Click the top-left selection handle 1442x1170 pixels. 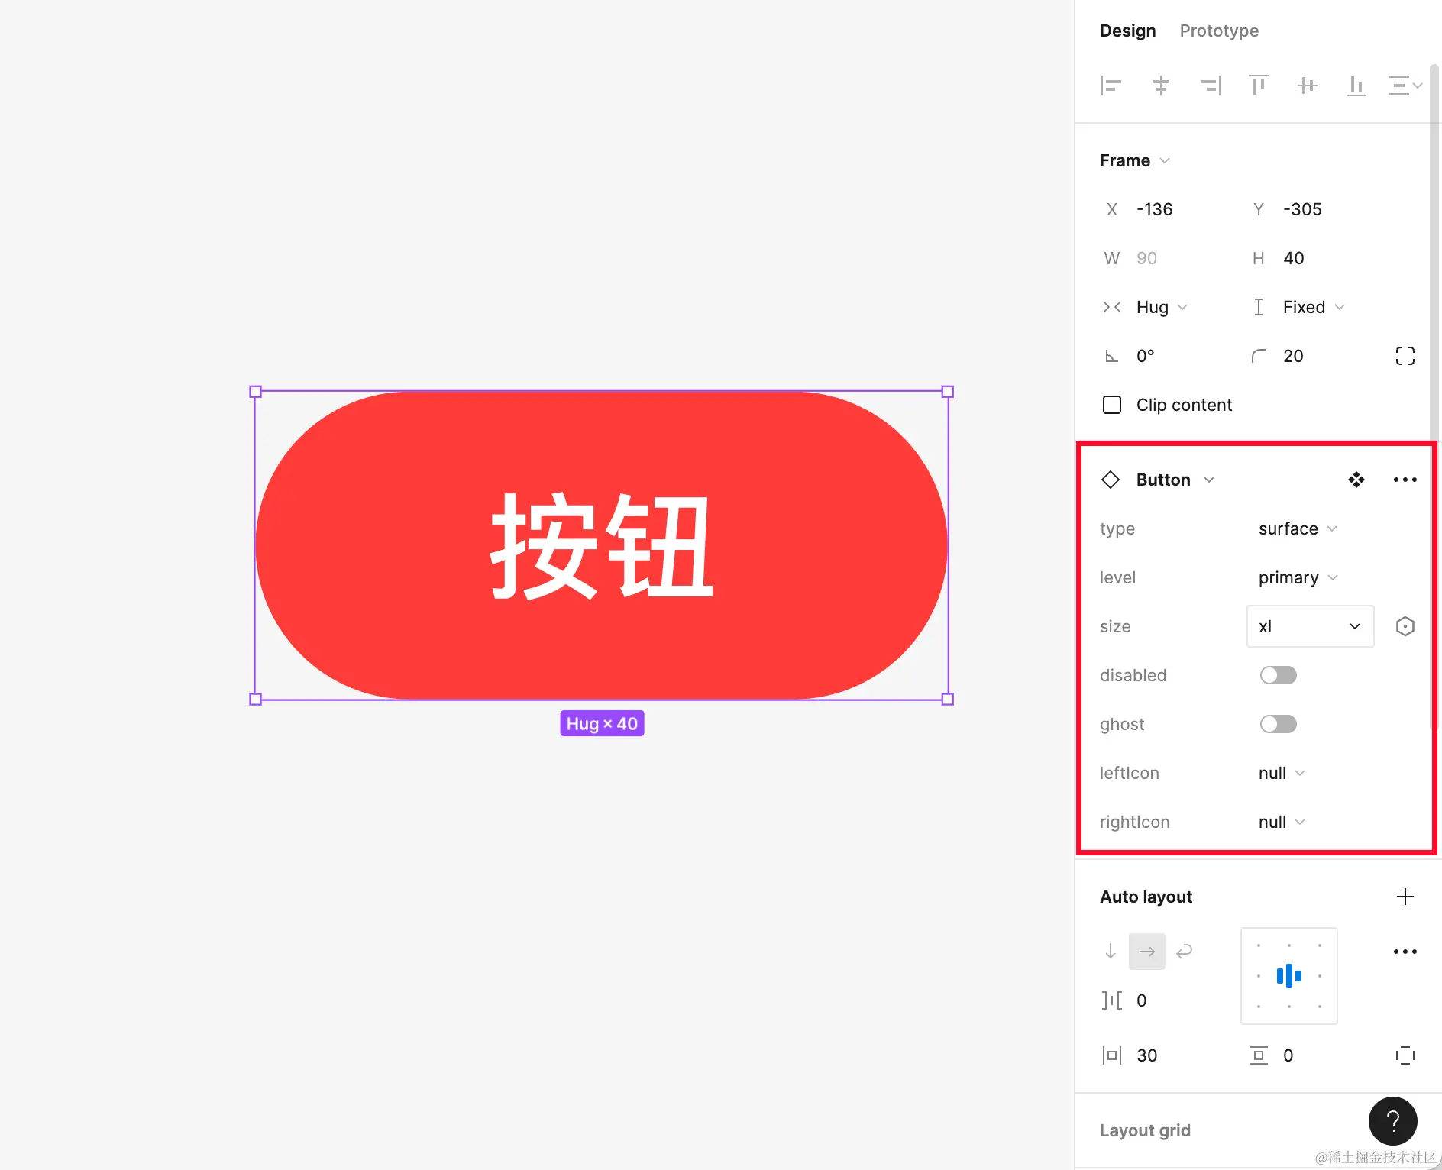pyautogui.click(x=256, y=392)
